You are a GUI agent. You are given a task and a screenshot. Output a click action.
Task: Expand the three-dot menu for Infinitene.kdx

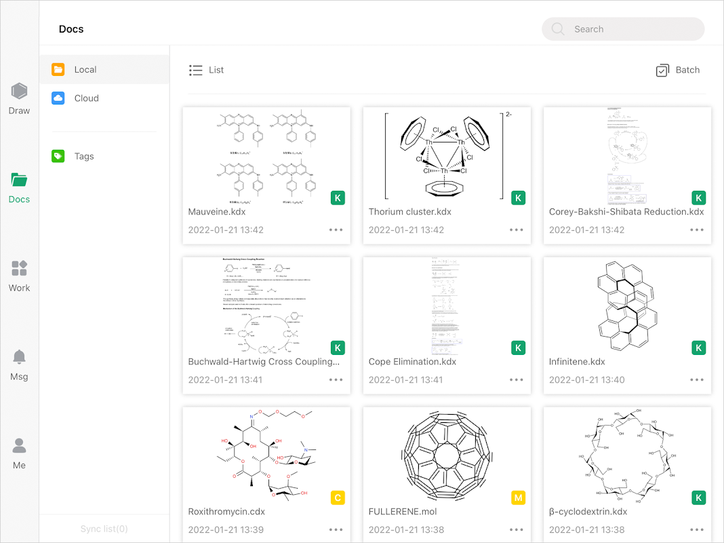[697, 380]
